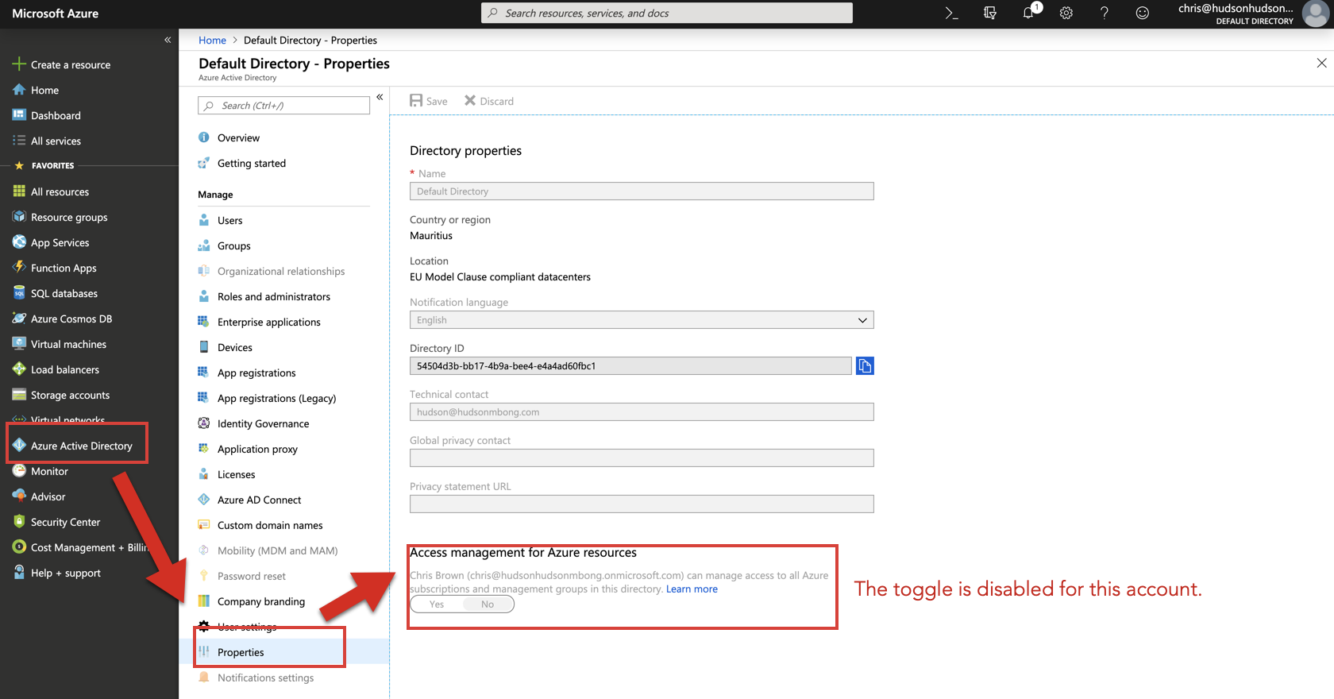Click the Dashboard icon in sidebar
The height and width of the screenshot is (699, 1334).
click(x=19, y=115)
